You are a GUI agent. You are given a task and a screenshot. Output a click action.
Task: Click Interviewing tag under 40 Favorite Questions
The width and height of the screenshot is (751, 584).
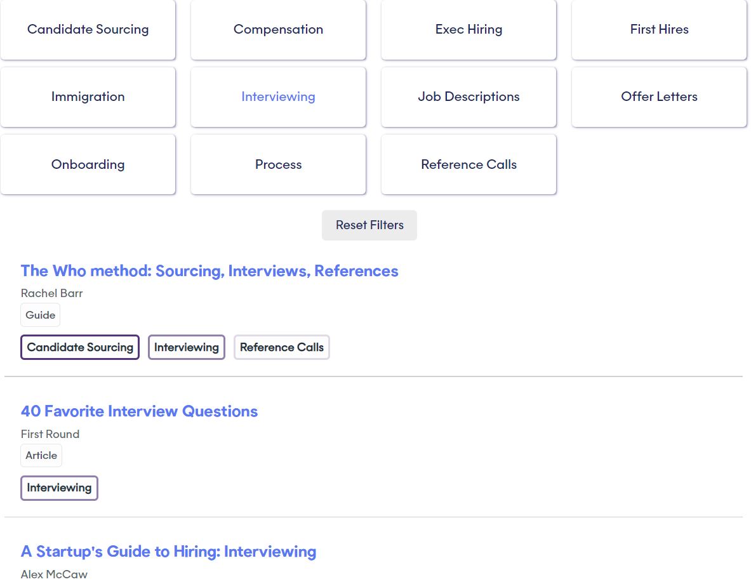tap(59, 488)
